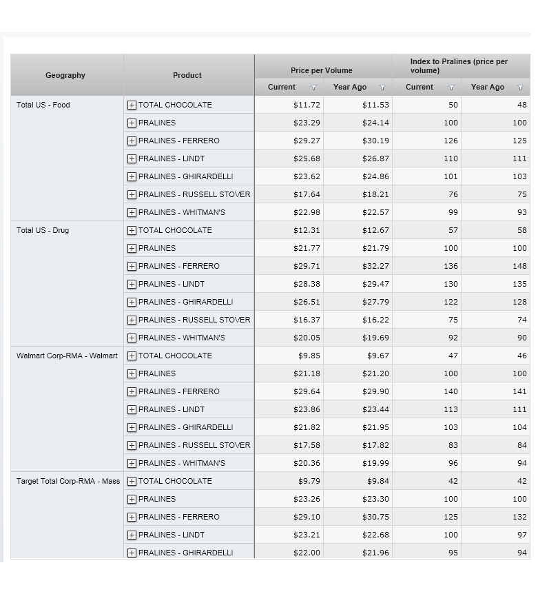Click the Geography column header
The image size is (538, 605).
[65, 75]
